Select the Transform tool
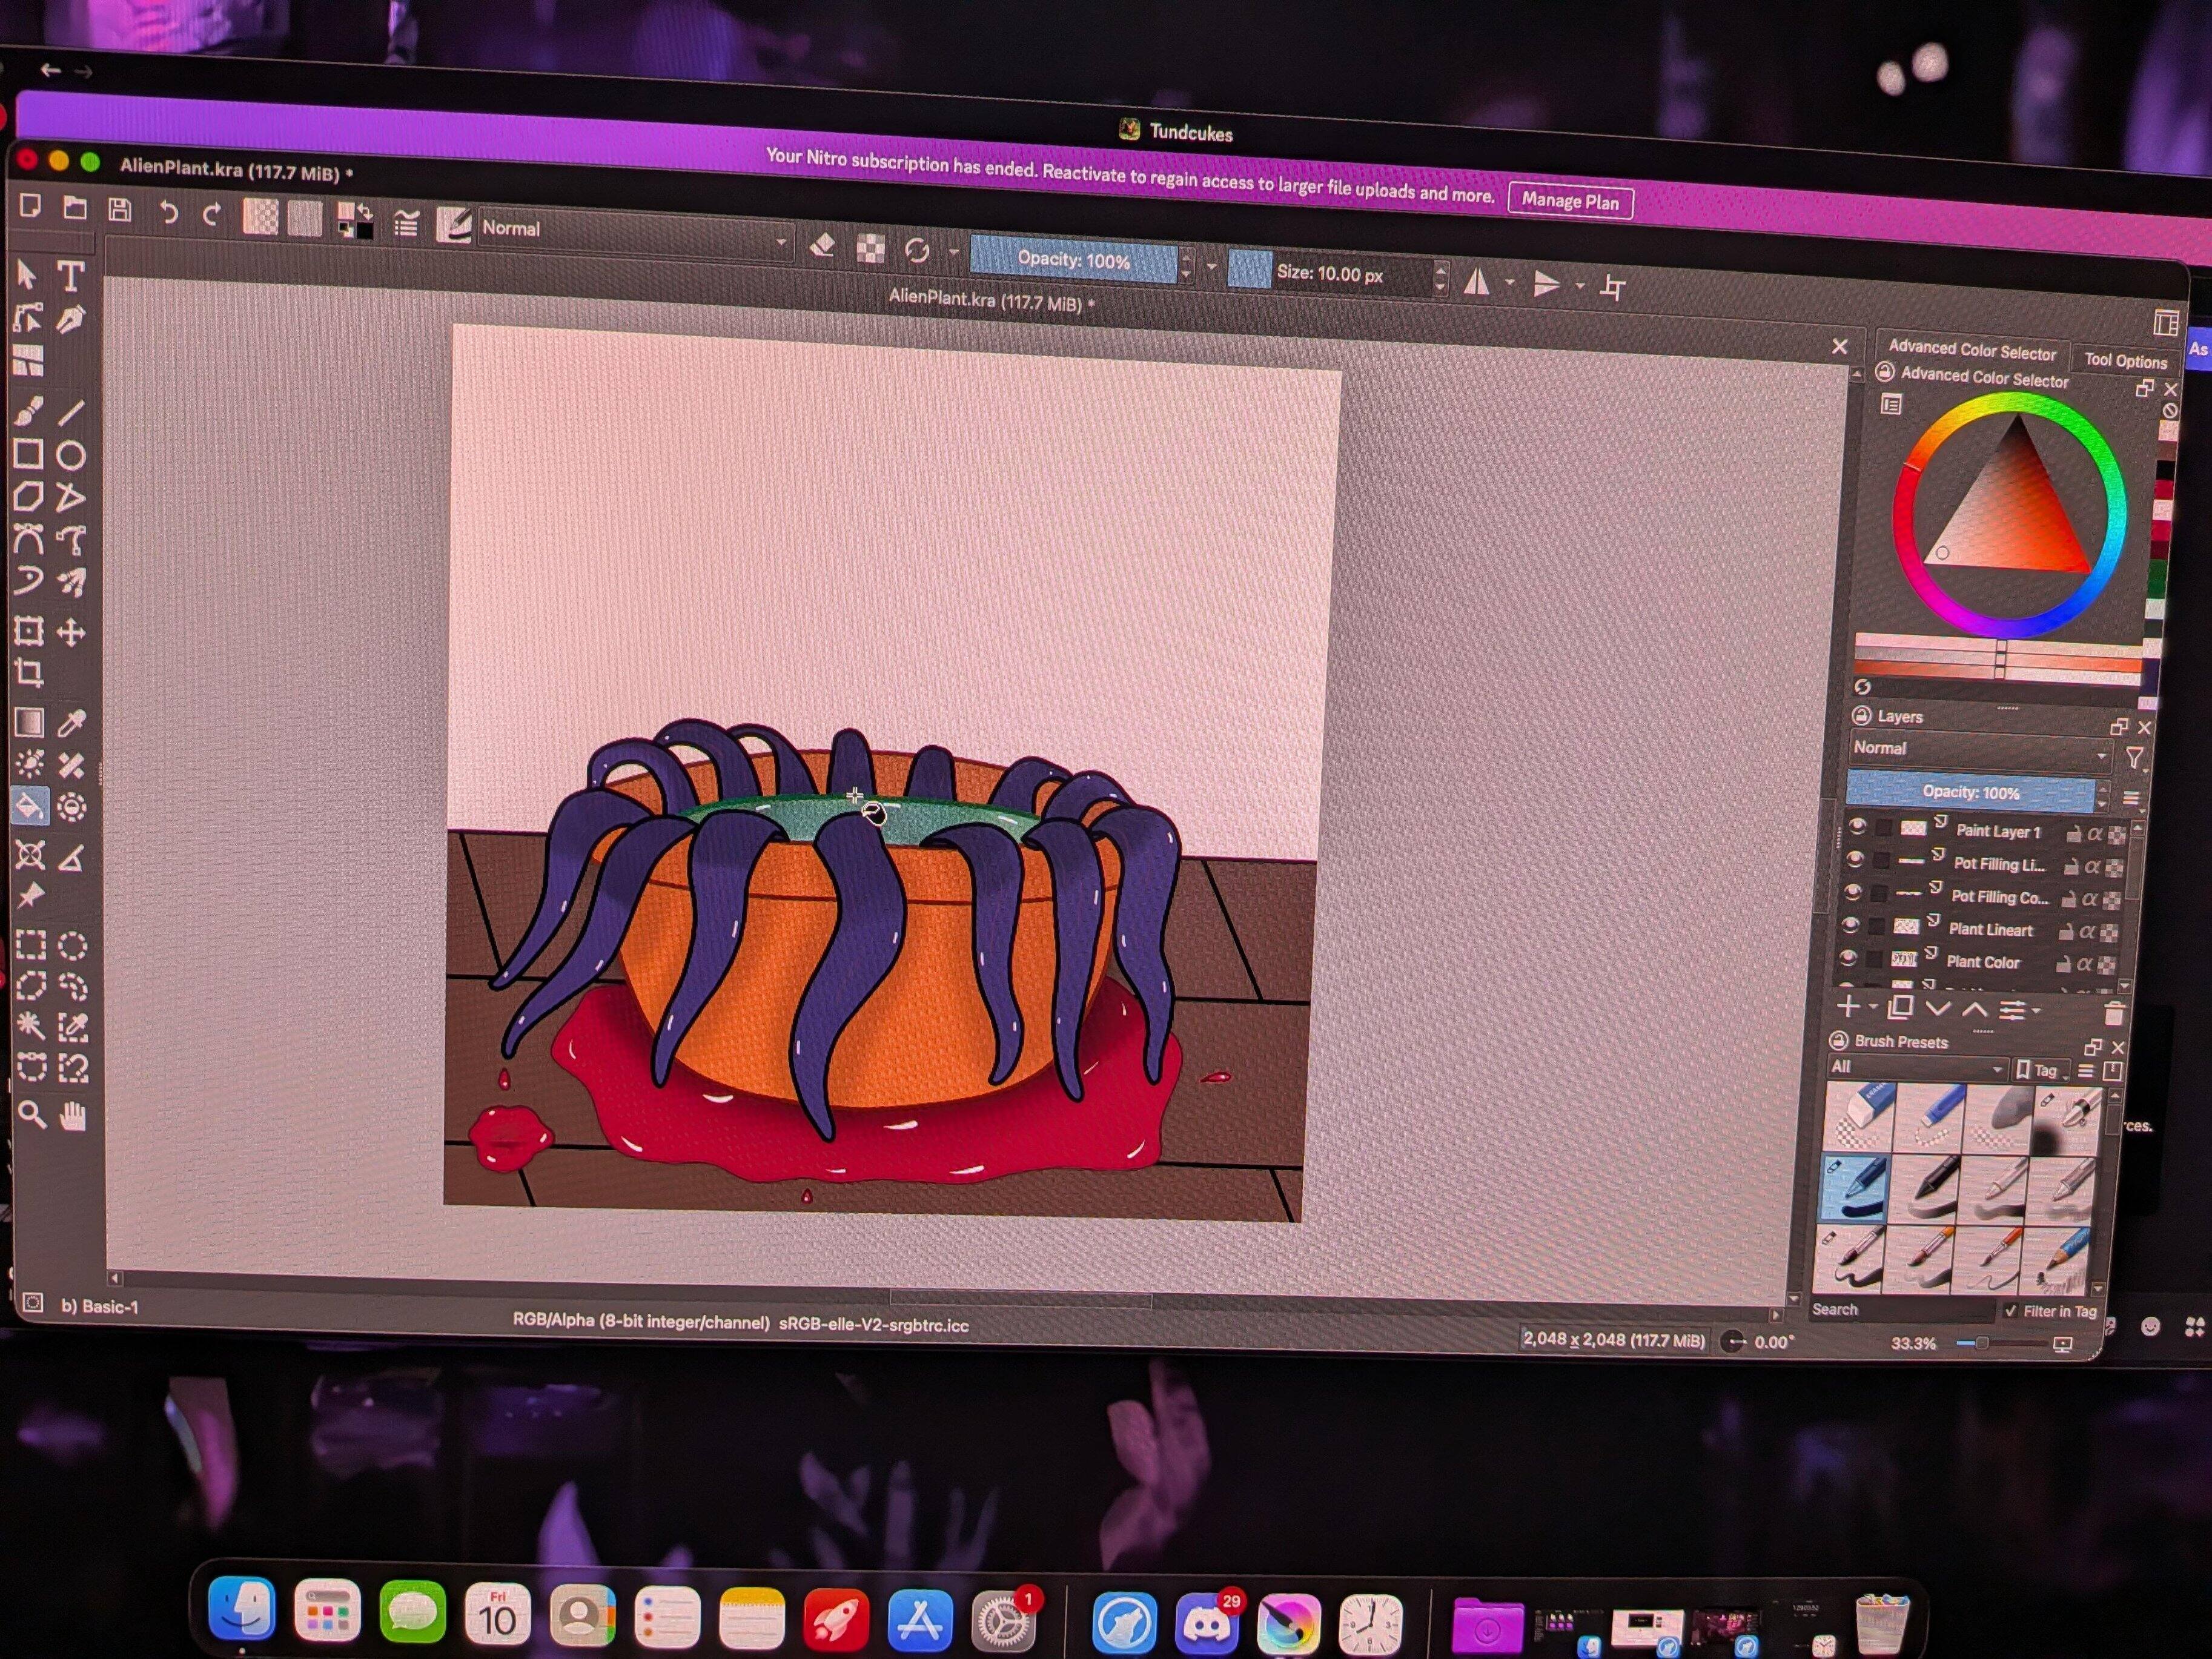The image size is (2212, 1659). (28, 630)
